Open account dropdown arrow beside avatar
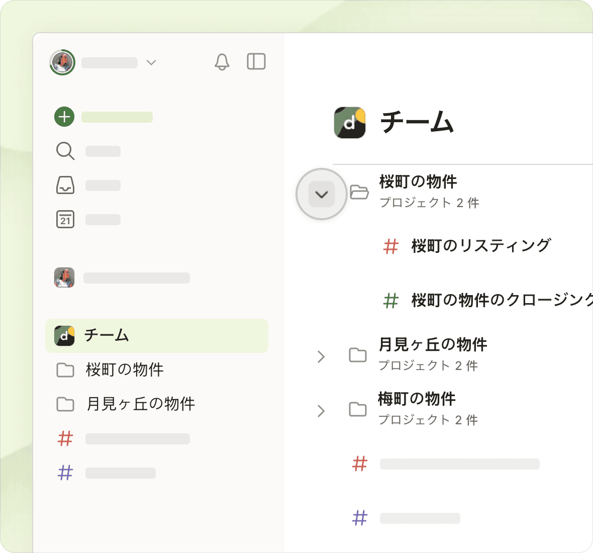The width and height of the screenshot is (593, 553). point(151,62)
